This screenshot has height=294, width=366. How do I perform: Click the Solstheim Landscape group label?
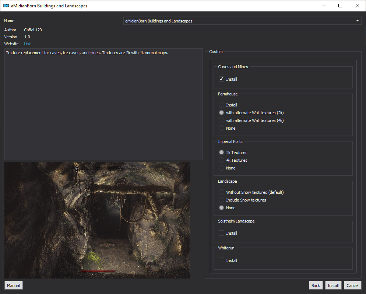(x=236, y=221)
